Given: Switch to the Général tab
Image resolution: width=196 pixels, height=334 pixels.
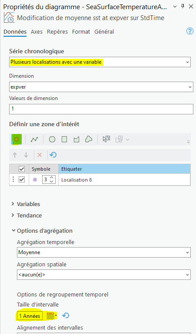Looking at the screenshot, I should pyautogui.click(x=104, y=32).
